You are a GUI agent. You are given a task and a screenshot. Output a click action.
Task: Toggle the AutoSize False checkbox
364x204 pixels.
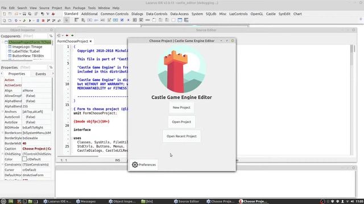point(24,122)
